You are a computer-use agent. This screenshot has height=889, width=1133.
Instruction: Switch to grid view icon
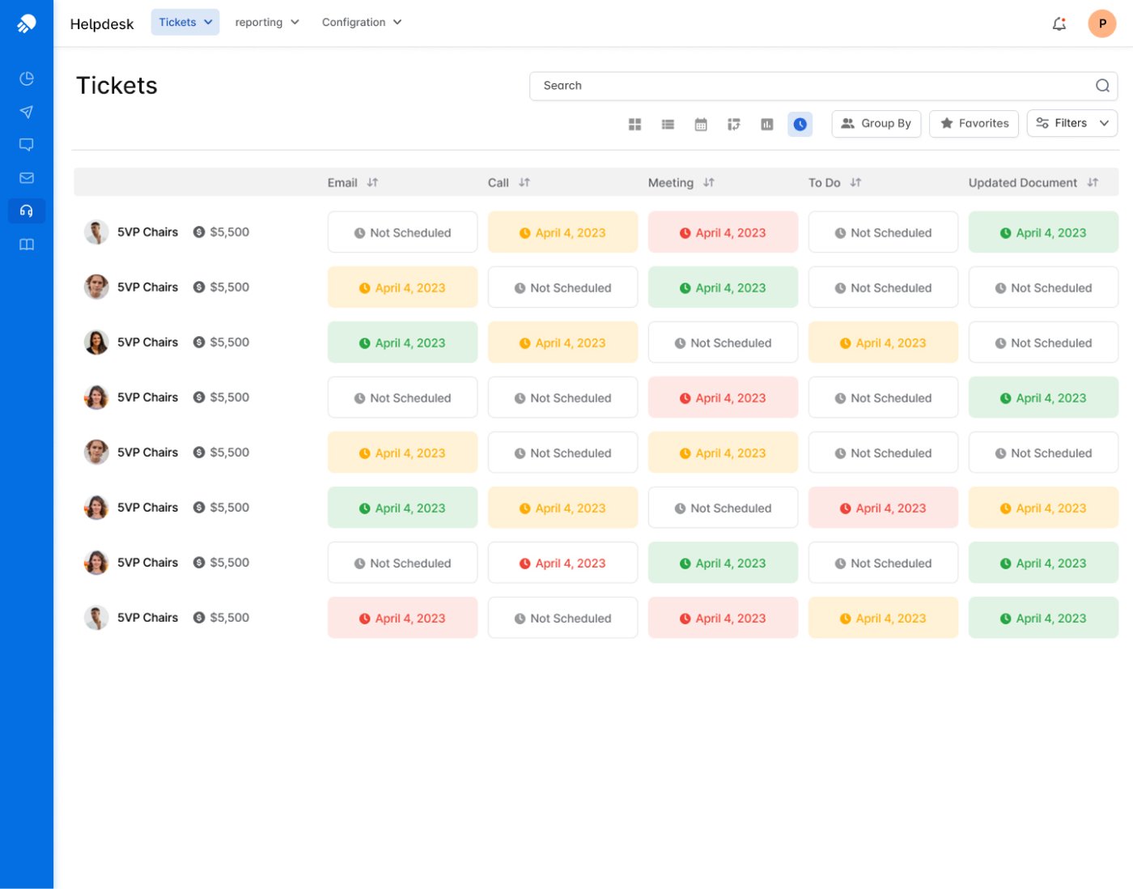(634, 124)
